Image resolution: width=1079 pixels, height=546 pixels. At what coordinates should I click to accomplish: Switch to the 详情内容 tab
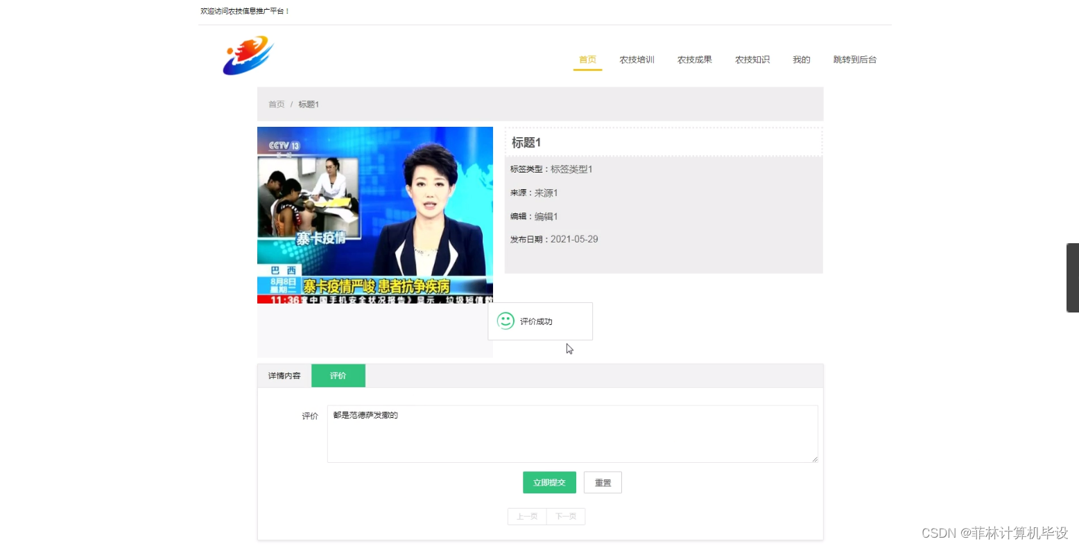(284, 376)
